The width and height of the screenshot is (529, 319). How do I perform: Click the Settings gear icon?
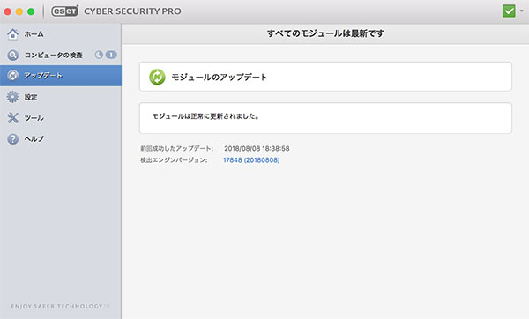pyautogui.click(x=13, y=97)
